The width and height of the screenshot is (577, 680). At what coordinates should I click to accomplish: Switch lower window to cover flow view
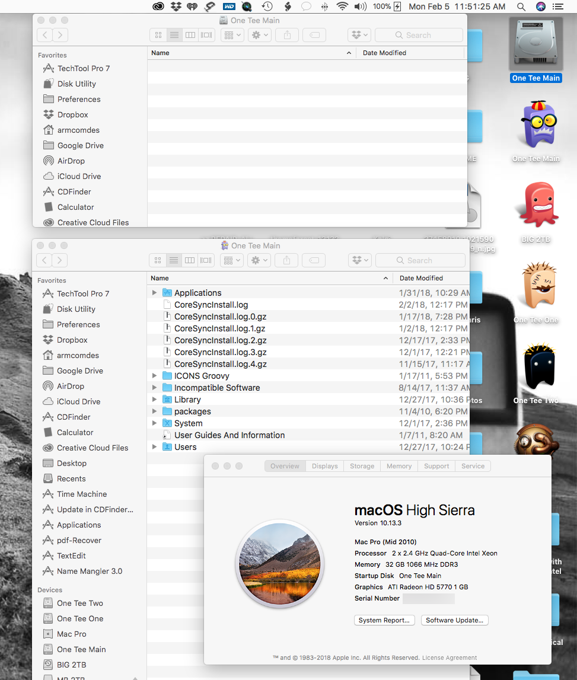(x=206, y=260)
